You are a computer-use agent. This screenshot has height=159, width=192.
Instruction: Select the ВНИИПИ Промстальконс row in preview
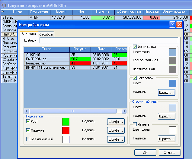click(x=75, y=67)
